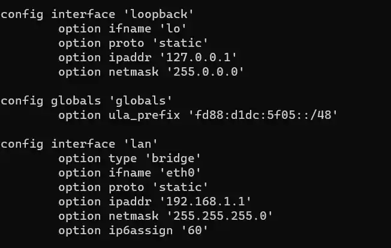
Task: Click the ip6assign '60' value
Action: pos(197,231)
